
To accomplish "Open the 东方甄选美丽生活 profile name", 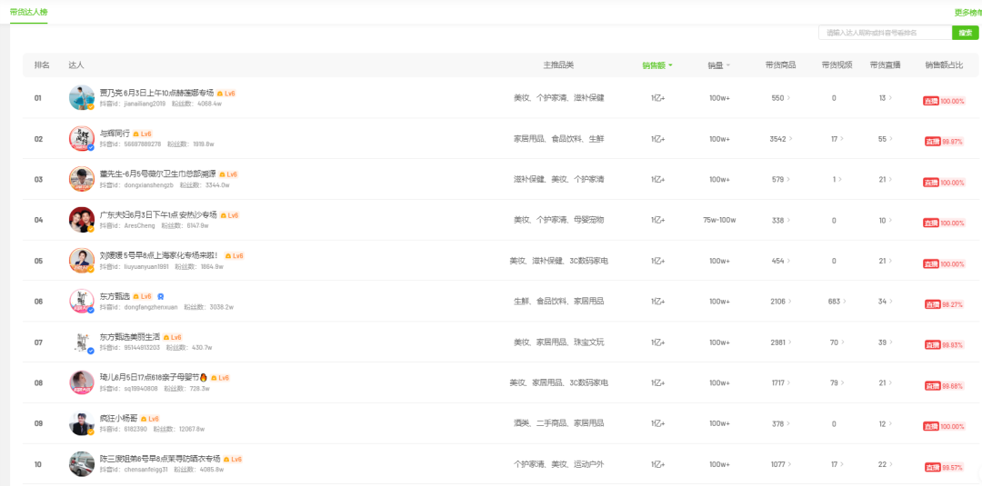I will (129, 337).
